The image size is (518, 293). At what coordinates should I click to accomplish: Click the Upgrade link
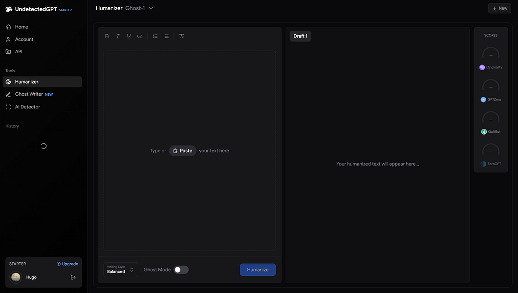[x=67, y=264]
